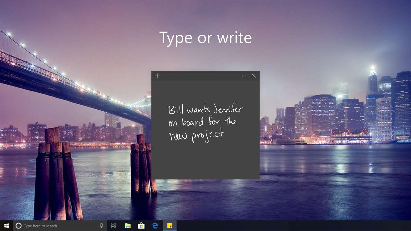Click the handwritten word 'project'
The height and width of the screenshot is (231, 411).
(x=207, y=135)
